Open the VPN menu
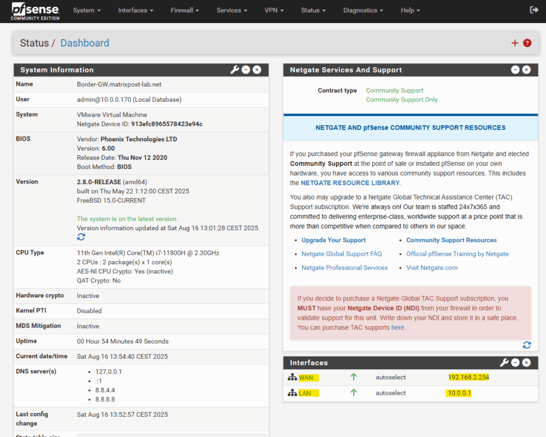This screenshot has height=437, width=546. (274, 11)
